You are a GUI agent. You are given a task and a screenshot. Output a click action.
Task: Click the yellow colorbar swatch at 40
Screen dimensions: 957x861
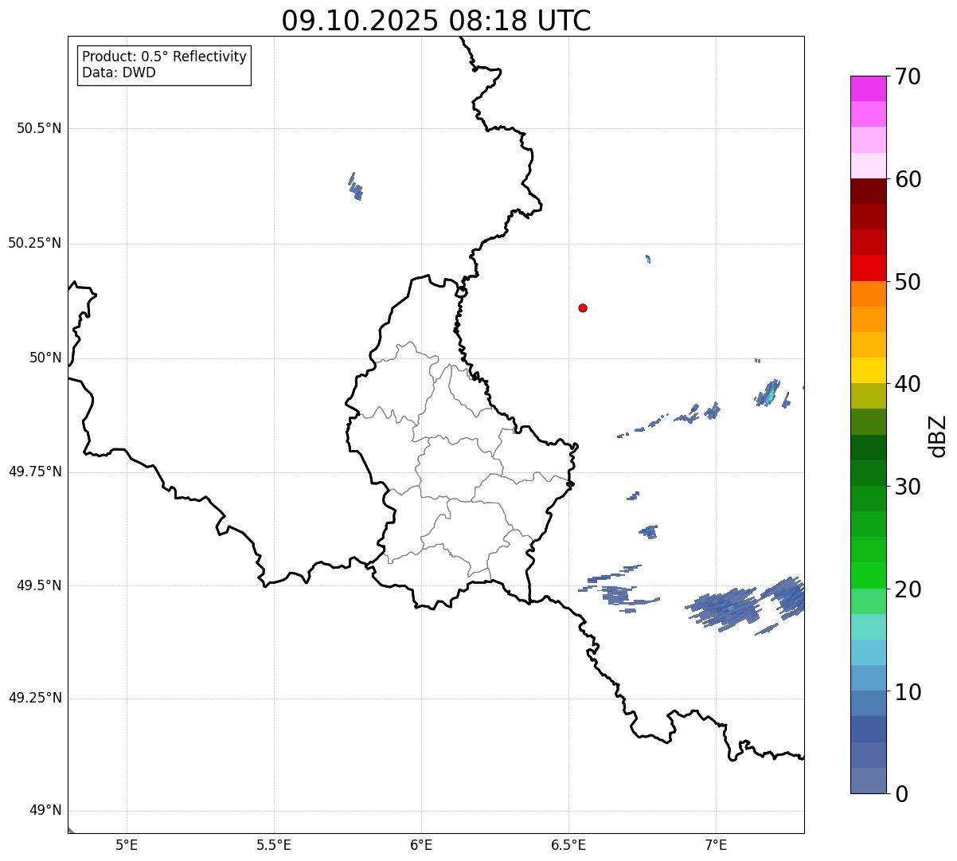click(x=868, y=370)
